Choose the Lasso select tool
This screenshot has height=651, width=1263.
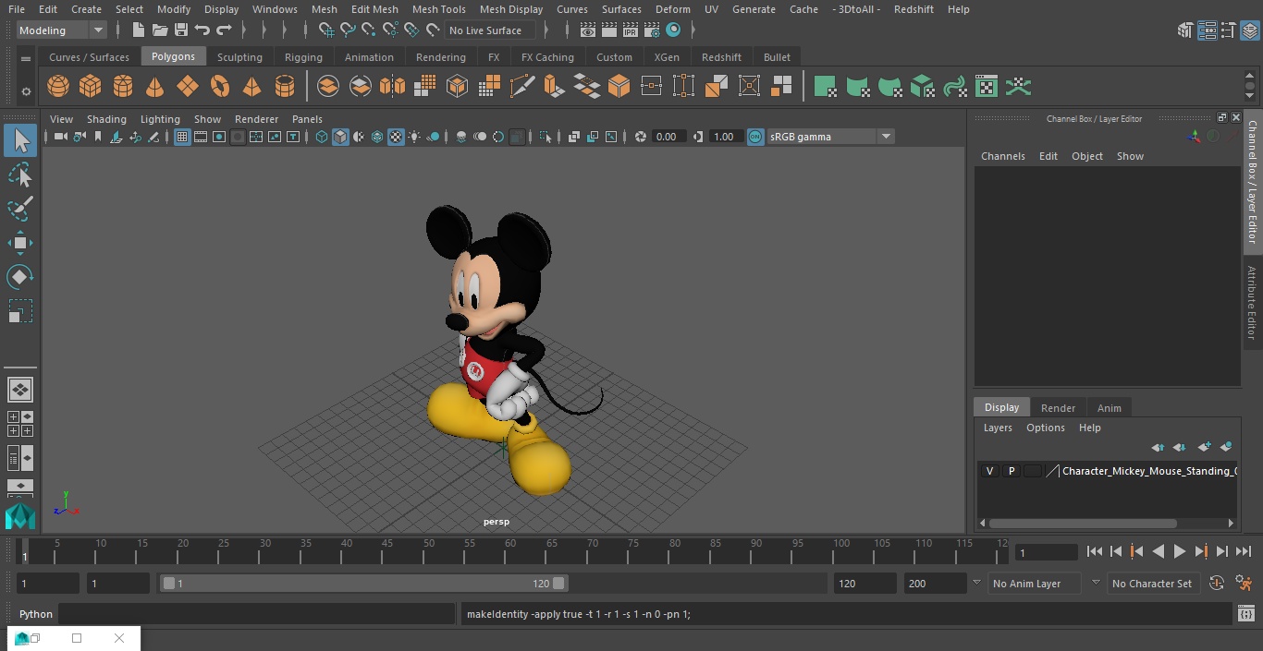pyautogui.click(x=20, y=175)
